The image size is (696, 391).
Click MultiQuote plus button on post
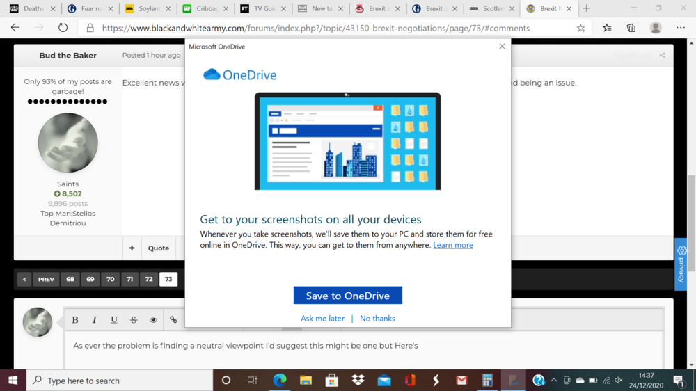click(132, 248)
